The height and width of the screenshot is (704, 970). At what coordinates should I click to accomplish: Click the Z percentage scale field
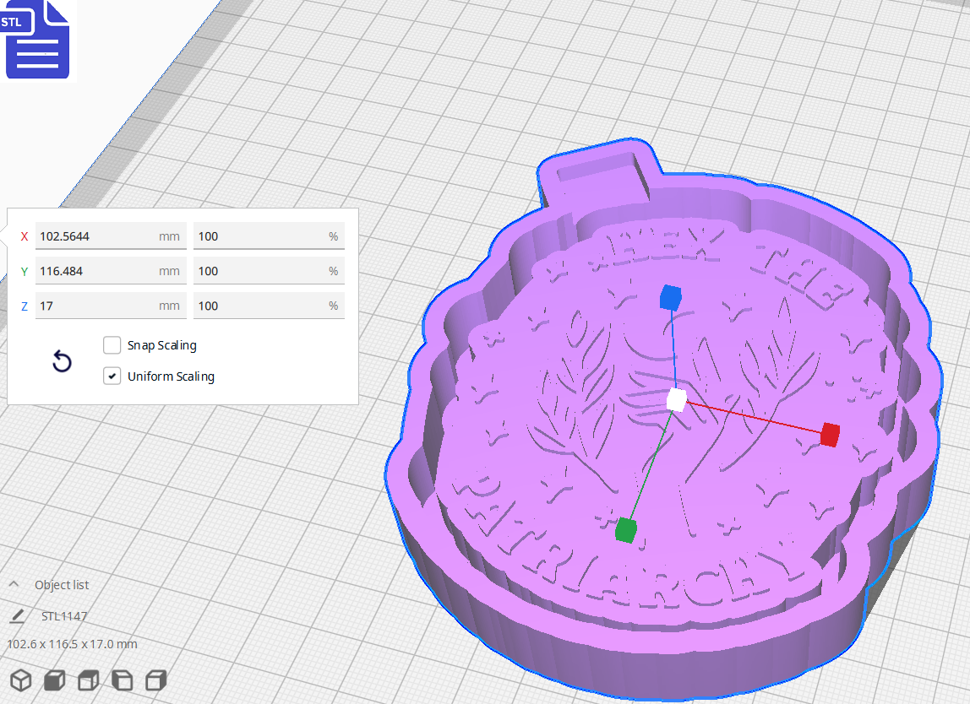(x=269, y=306)
